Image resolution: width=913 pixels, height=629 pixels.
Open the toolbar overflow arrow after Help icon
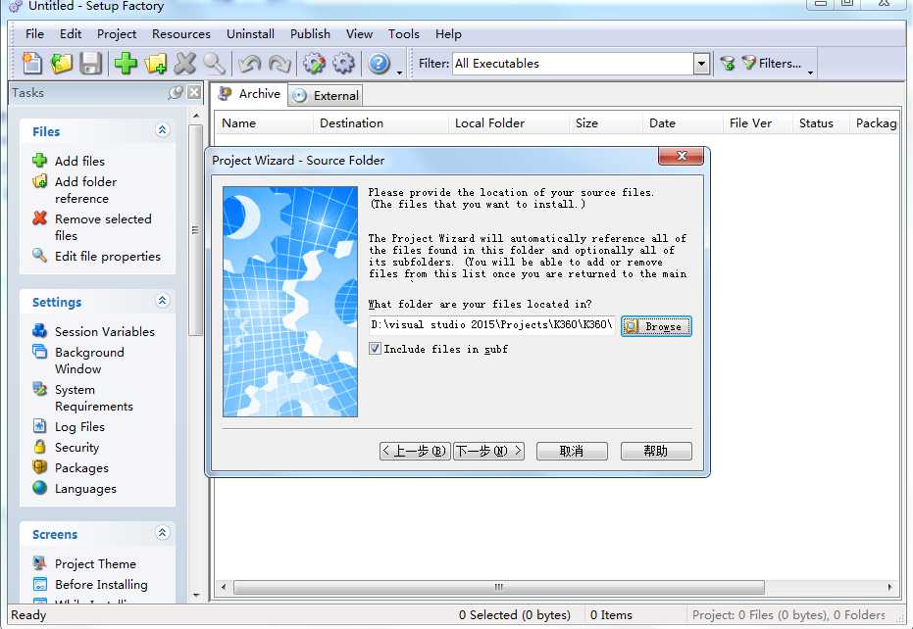(399, 73)
